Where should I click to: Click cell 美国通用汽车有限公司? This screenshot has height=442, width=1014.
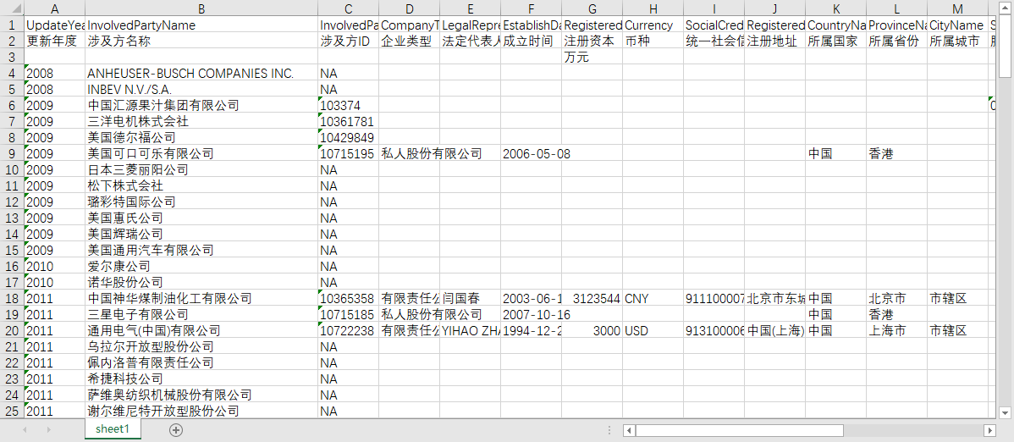[x=201, y=250]
